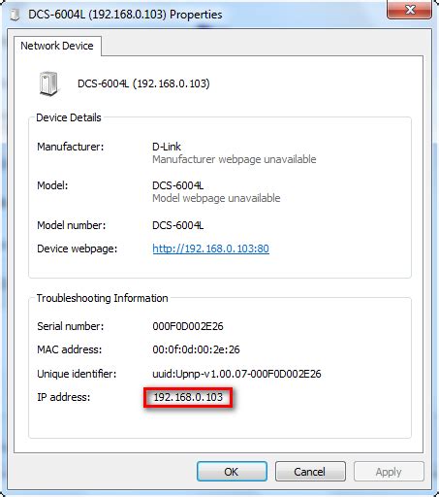Click the small device icon in the title bar

click(x=15, y=15)
